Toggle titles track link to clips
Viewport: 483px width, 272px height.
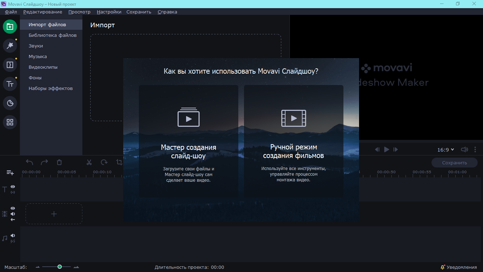[x=13, y=192]
